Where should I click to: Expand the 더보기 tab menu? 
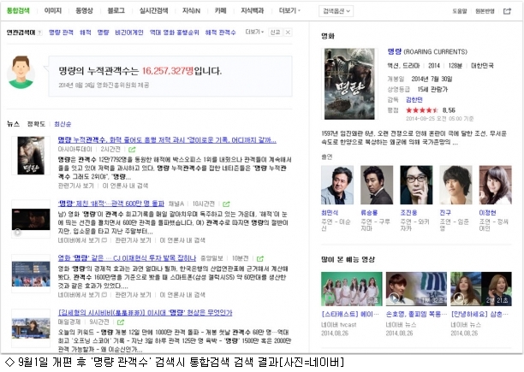(x=289, y=10)
